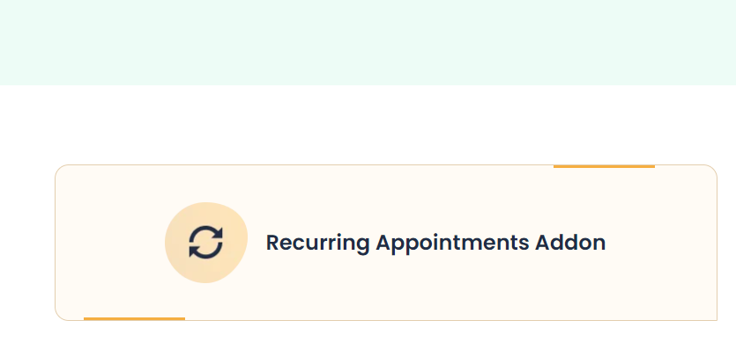Click the orange accent line at card bottom
The width and height of the screenshot is (736, 357).
134,319
